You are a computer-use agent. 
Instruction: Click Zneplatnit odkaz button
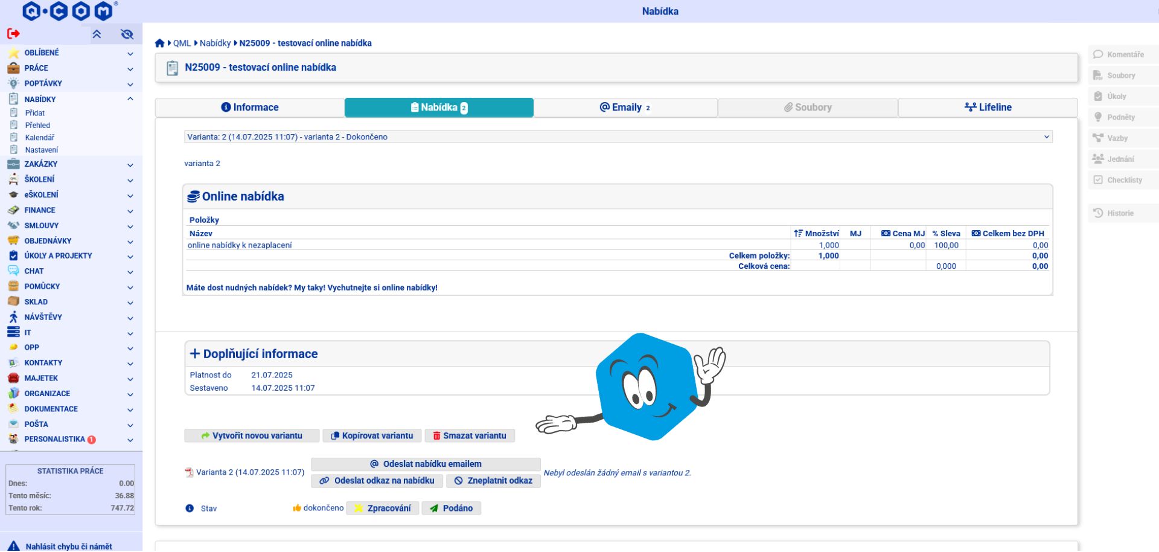[x=493, y=481]
